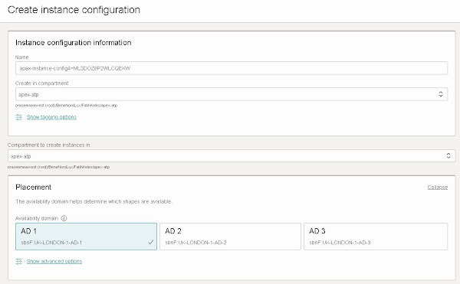Image resolution: width=460 pixels, height=284 pixels.
Task: Collapse the Placement section
Action: click(438, 187)
